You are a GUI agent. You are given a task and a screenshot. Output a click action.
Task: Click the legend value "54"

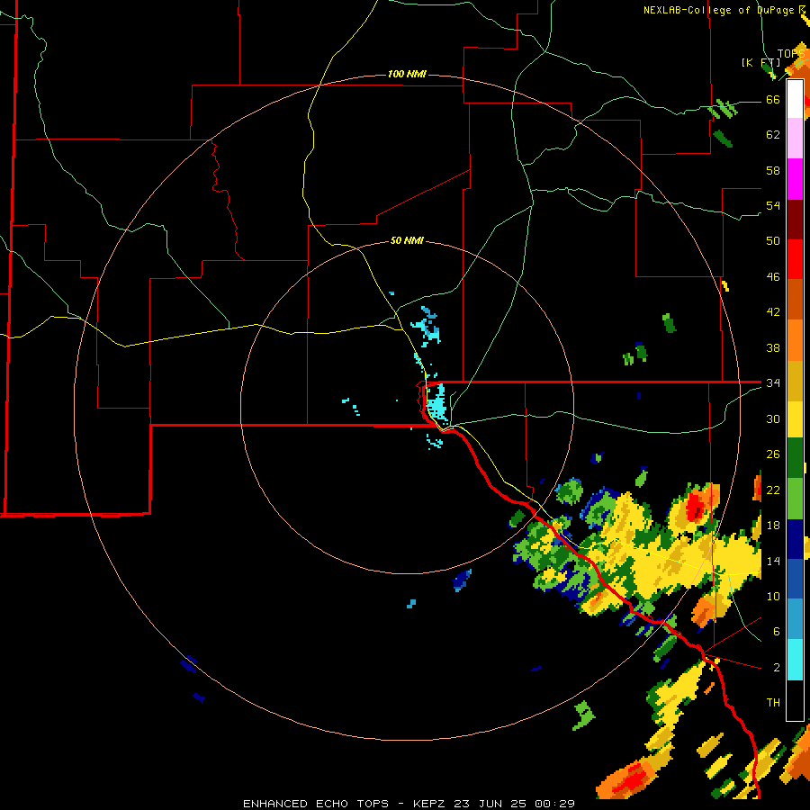coord(773,205)
